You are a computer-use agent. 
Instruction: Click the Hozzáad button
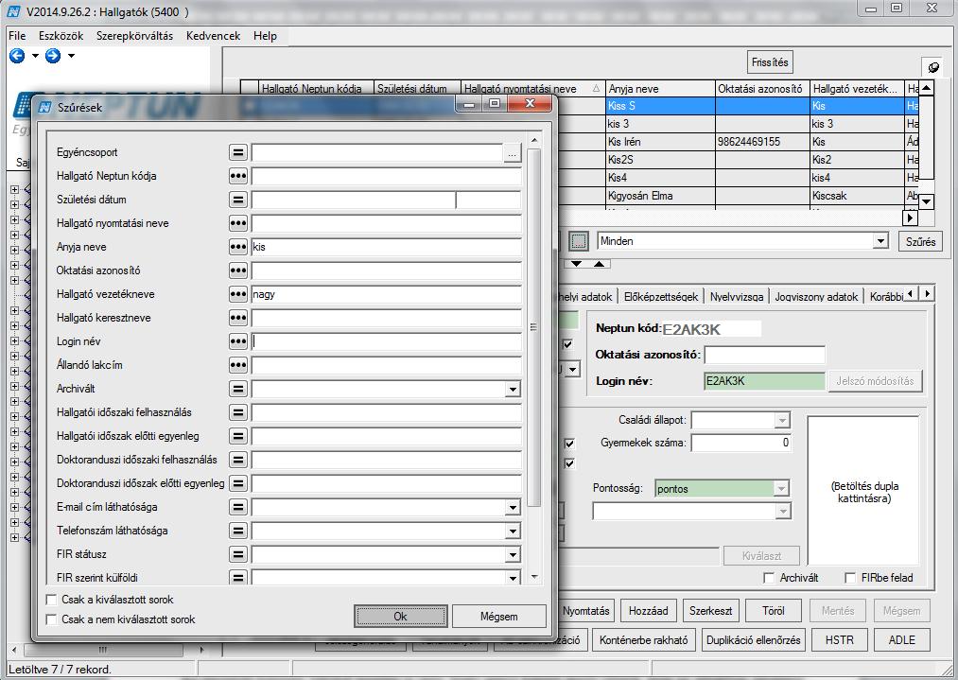[648, 611]
